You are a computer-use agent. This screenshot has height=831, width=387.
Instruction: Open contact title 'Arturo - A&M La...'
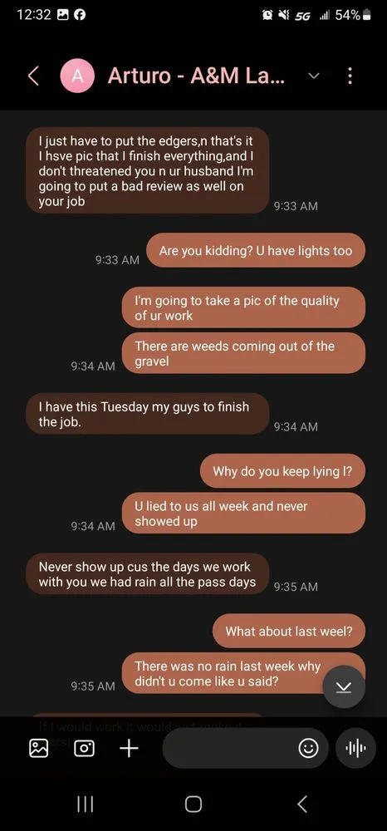(x=196, y=76)
